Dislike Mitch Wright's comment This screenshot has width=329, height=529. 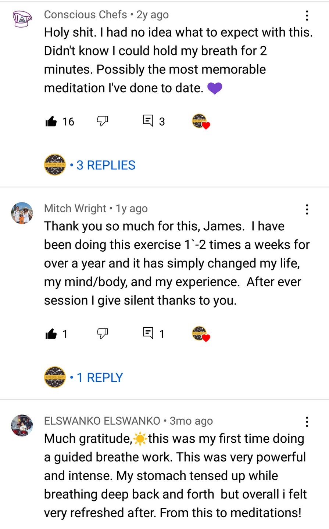(102, 333)
